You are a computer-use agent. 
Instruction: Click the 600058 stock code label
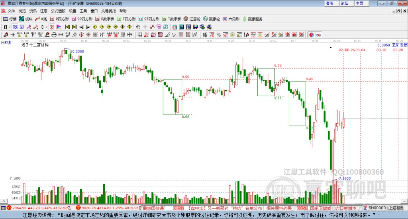click(384, 45)
